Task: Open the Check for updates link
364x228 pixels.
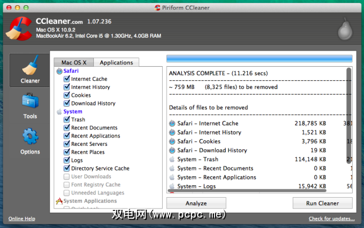Action: click(x=332, y=218)
